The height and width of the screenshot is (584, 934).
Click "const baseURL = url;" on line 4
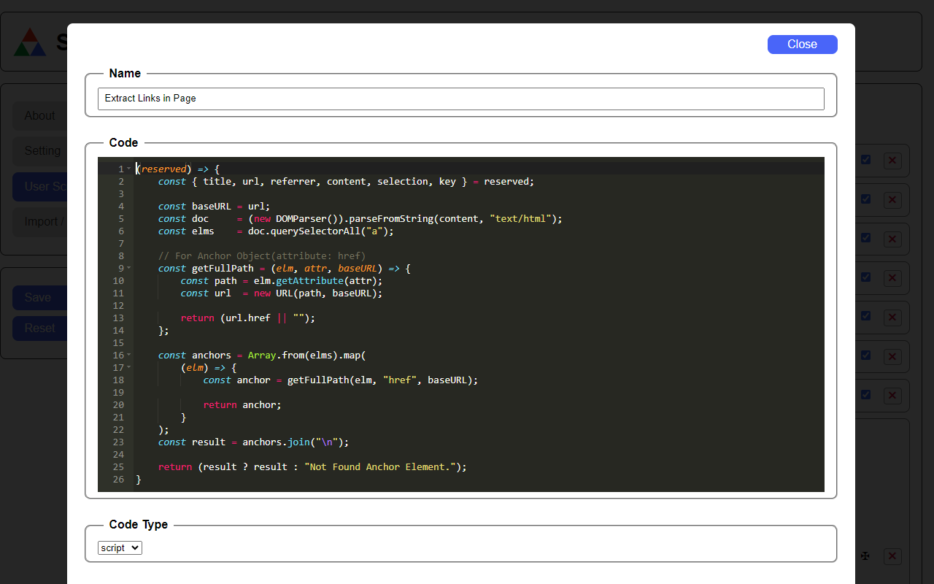click(215, 206)
